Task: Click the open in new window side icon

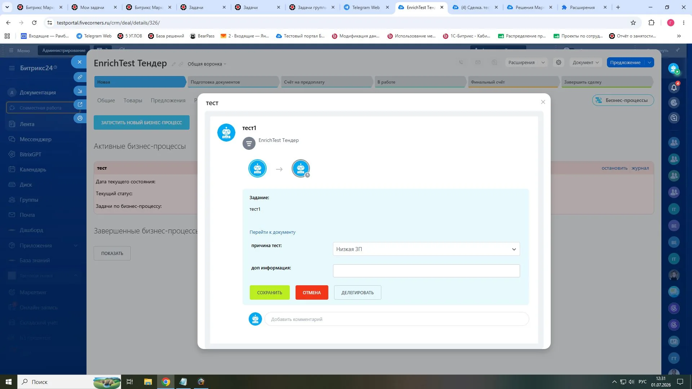Action: pos(80,104)
